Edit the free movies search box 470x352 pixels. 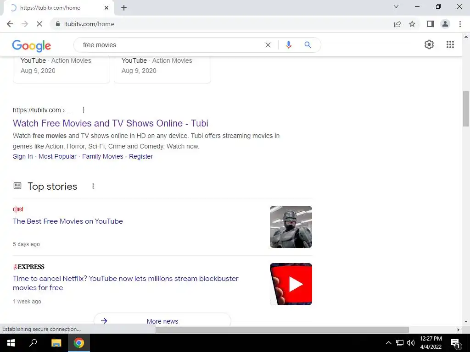[x=171, y=45]
